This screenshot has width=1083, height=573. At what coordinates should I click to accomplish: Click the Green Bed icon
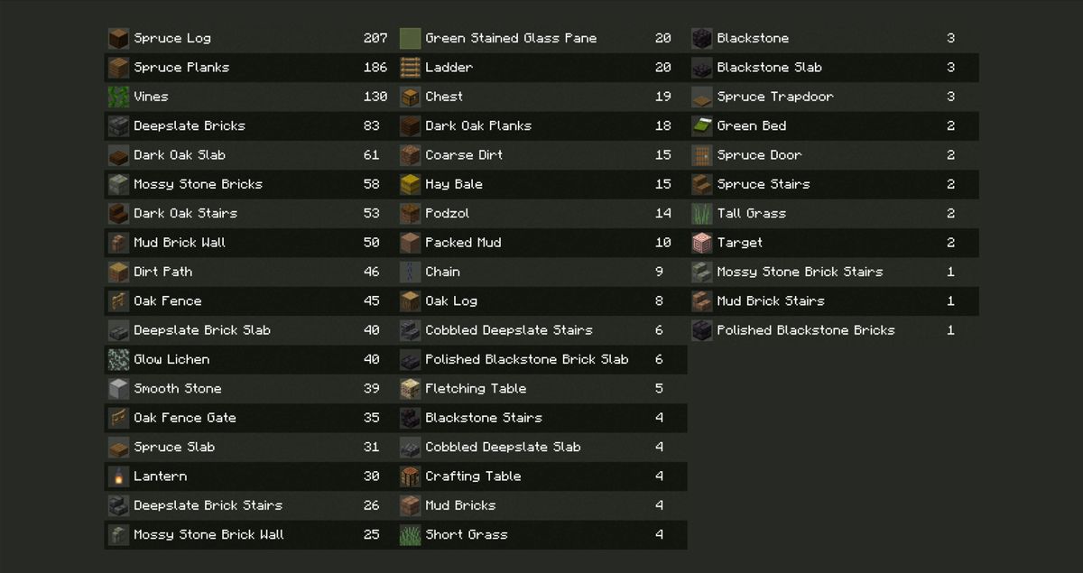pyautogui.click(x=702, y=125)
